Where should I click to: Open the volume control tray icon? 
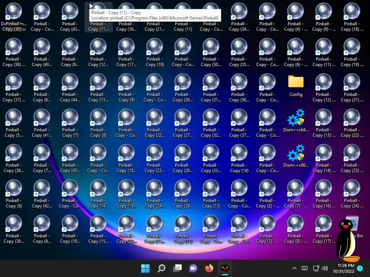(325, 268)
